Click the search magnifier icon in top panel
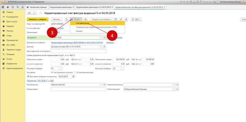Screen dimensions: 246x122 18,7
